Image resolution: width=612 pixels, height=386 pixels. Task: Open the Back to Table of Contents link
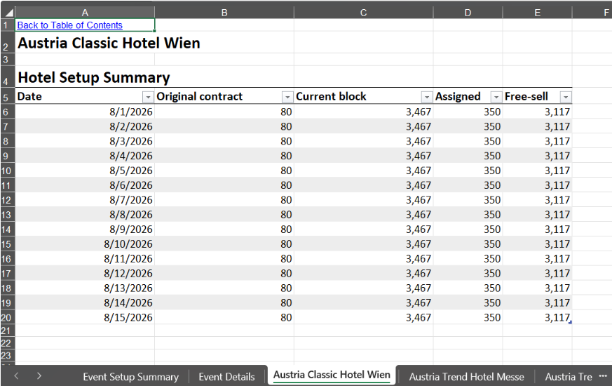[69, 25]
